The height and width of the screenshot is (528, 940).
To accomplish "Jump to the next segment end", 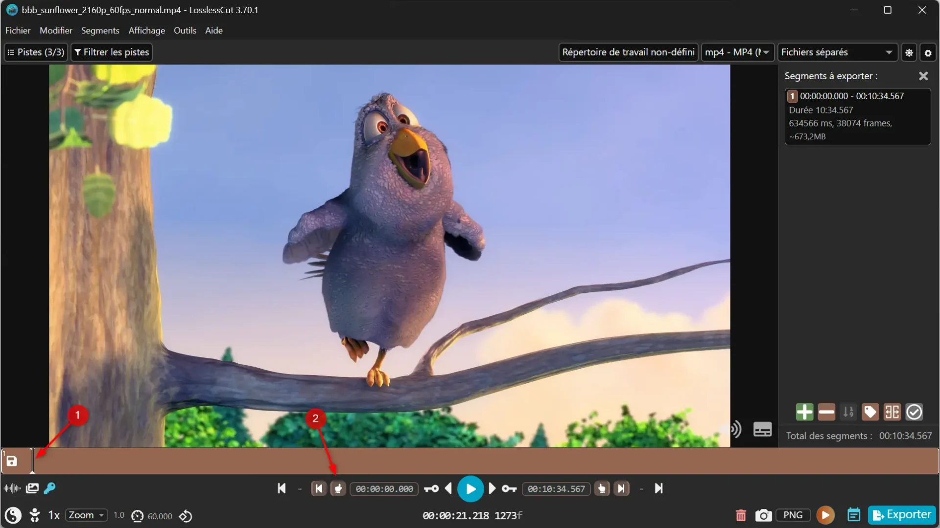I will point(659,488).
